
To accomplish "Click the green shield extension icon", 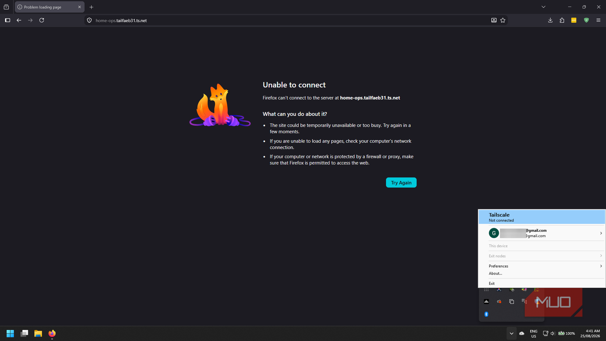I will 586,20.
